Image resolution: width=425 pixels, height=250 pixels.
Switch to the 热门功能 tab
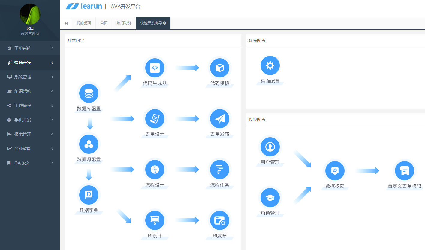(x=124, y=23)
